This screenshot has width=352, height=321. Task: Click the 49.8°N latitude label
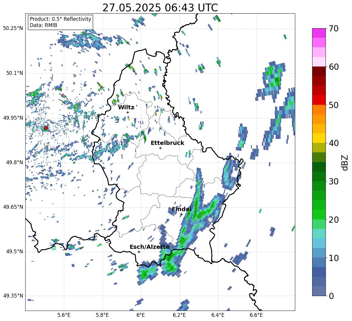(15, 162)
